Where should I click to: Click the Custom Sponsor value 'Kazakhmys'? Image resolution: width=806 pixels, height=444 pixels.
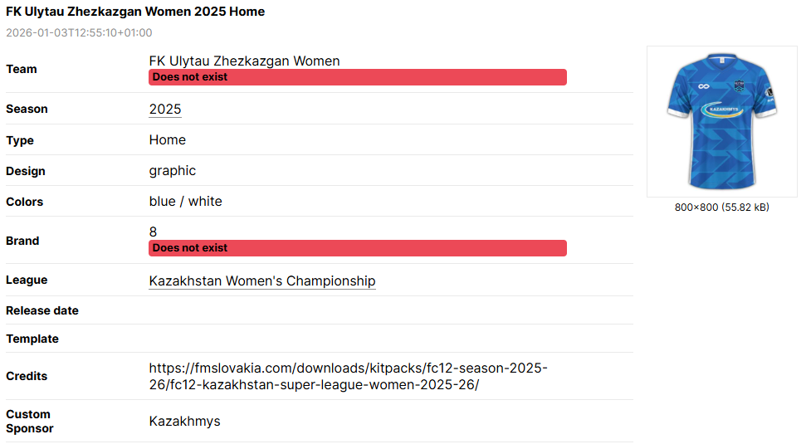pyautogui.click(x=185, y=422)
